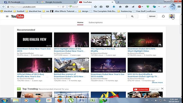The height and width of the screenshot is (103, 183).
Task: Open the account avatar menu
Action: (172, 16)
